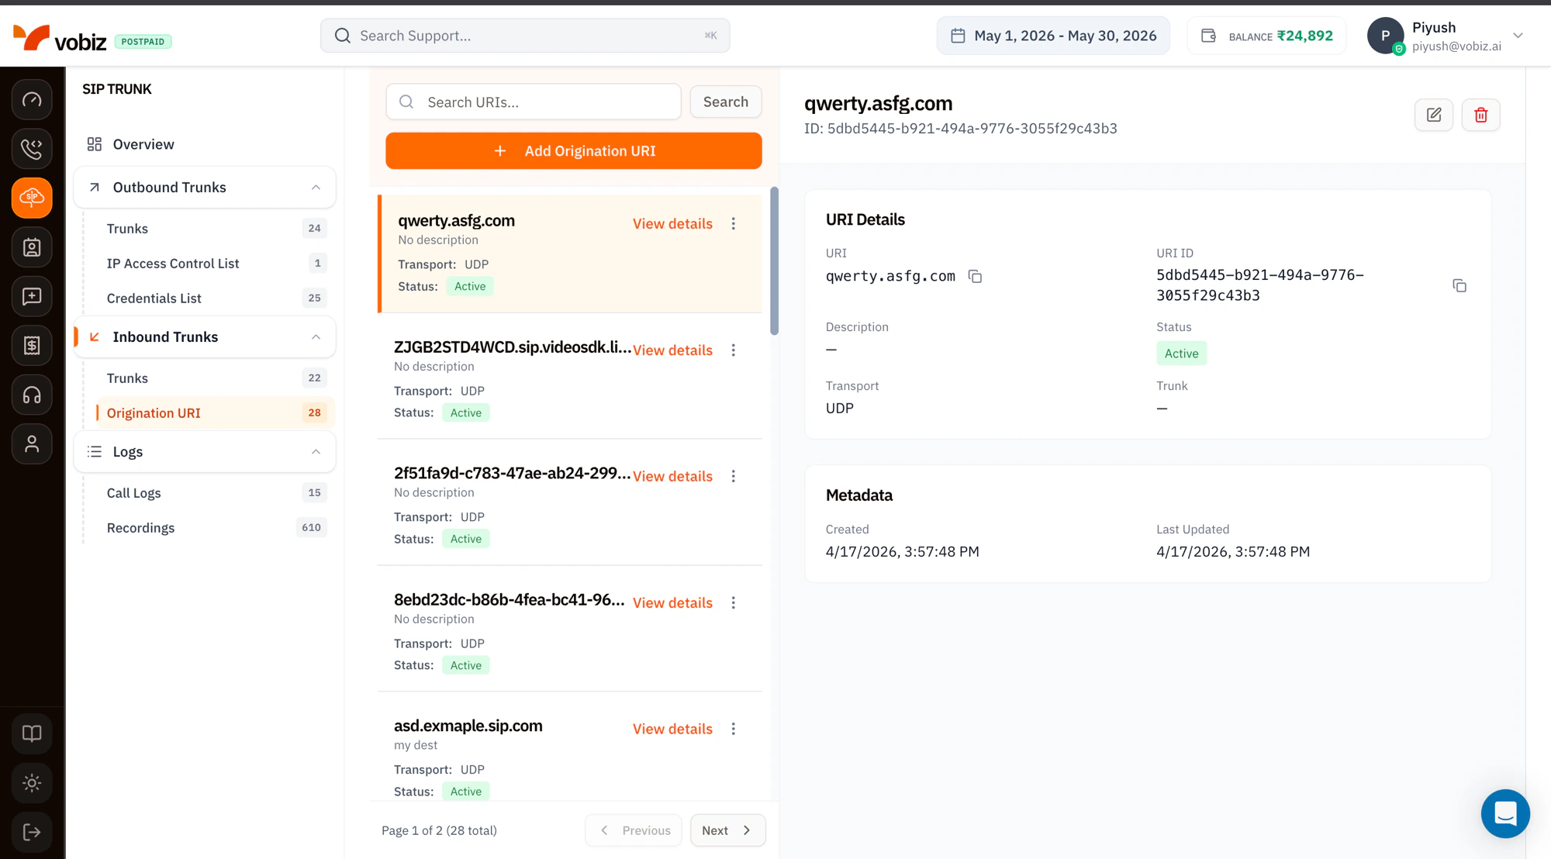This screenshot has height=859, width=1551.
Task: Open the documentation book icon
Action: [32, 733]
